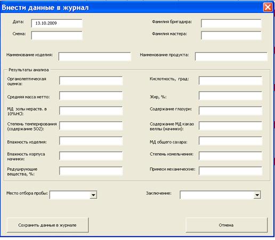Click the Дата input field
This screenshot has width=275, height=240.
pos(56,23)
